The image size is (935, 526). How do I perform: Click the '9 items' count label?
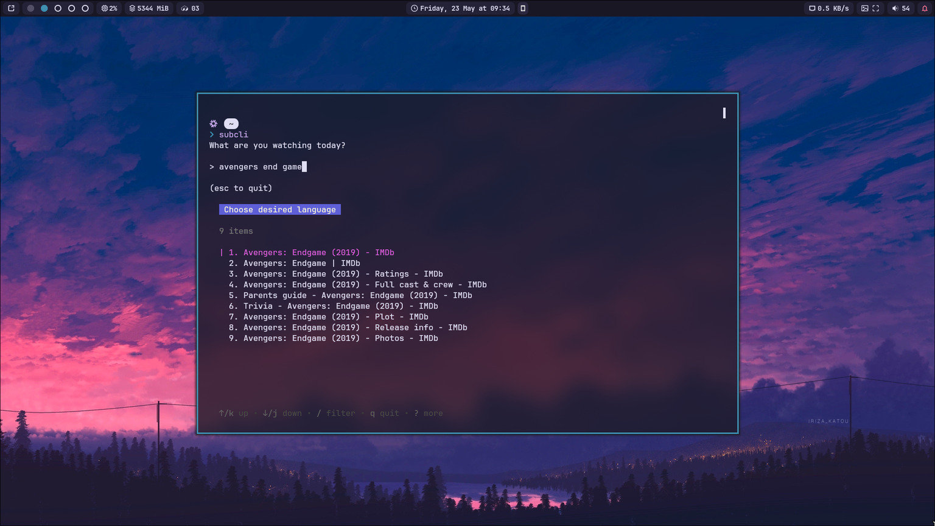click(x=236, y=231)
